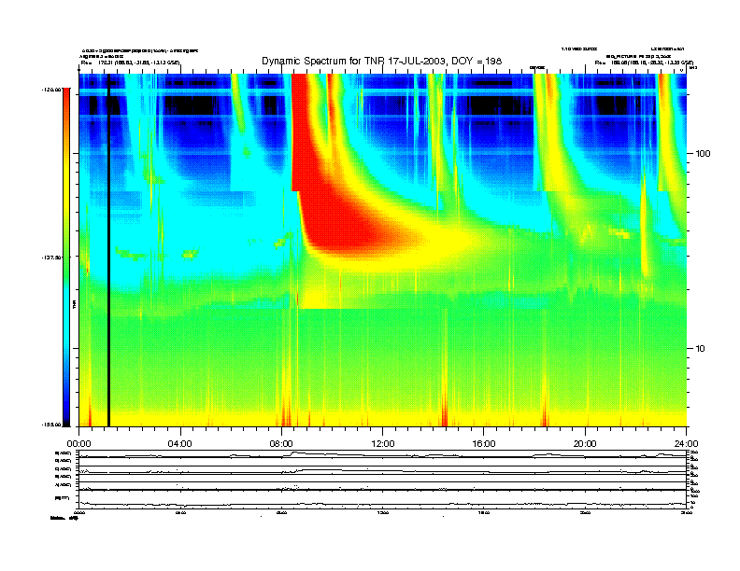Click the 12:00 time axis label
The width and height of the screenshot is (740, 571).
(383, 444)
